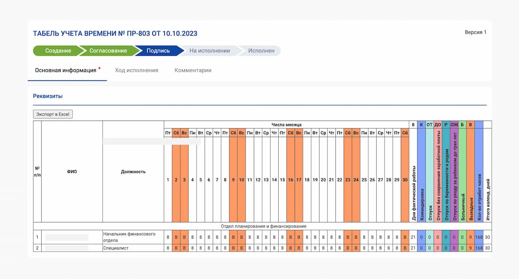
Task: Click the Версия 1 label
Action: 476,32
